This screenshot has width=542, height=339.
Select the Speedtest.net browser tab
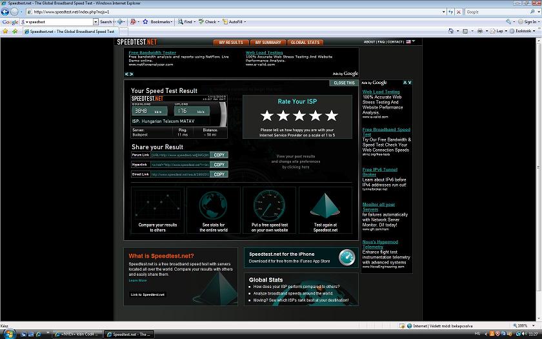(x=71, y=32)
